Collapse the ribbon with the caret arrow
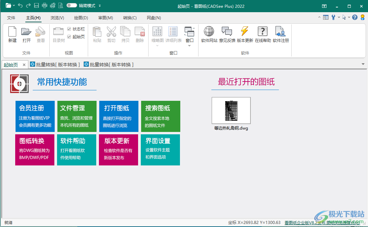Image resolution: width=368 pixels, height=227 pixels. (319, 17)
